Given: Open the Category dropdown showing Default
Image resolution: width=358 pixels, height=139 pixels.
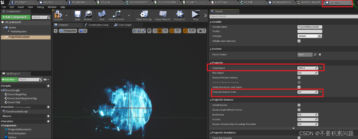Looking at the screenshot, I should [x=310, y=36].
